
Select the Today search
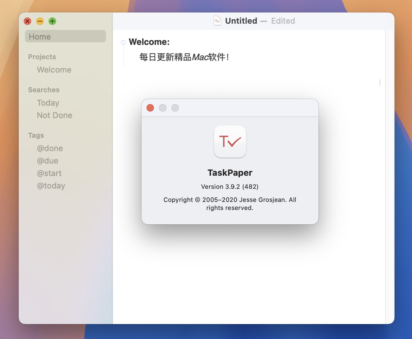pos(48,103)
